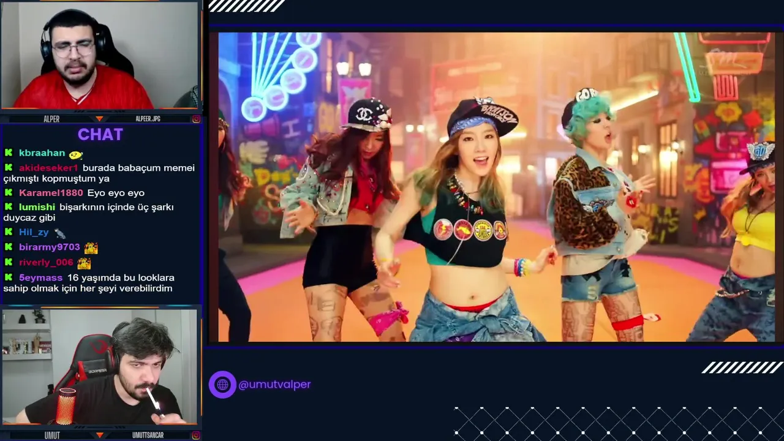Click the Kick badge beside lumishi
The image size is (784, 441).
(x=9, y=207)
